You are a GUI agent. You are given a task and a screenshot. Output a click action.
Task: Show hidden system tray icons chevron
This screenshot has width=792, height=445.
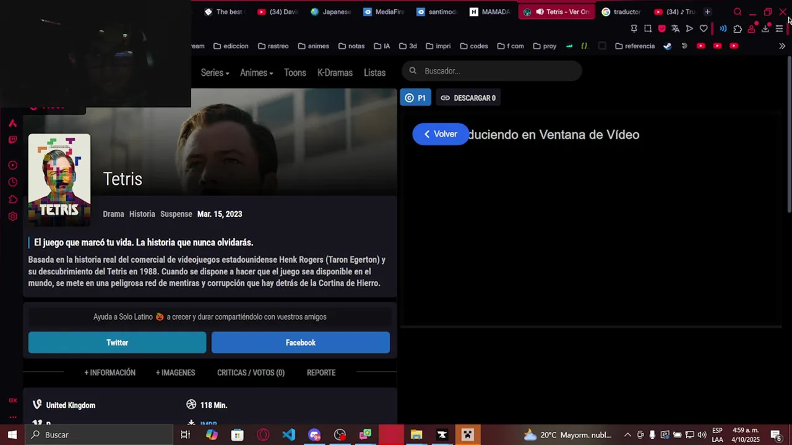[627, 434]
